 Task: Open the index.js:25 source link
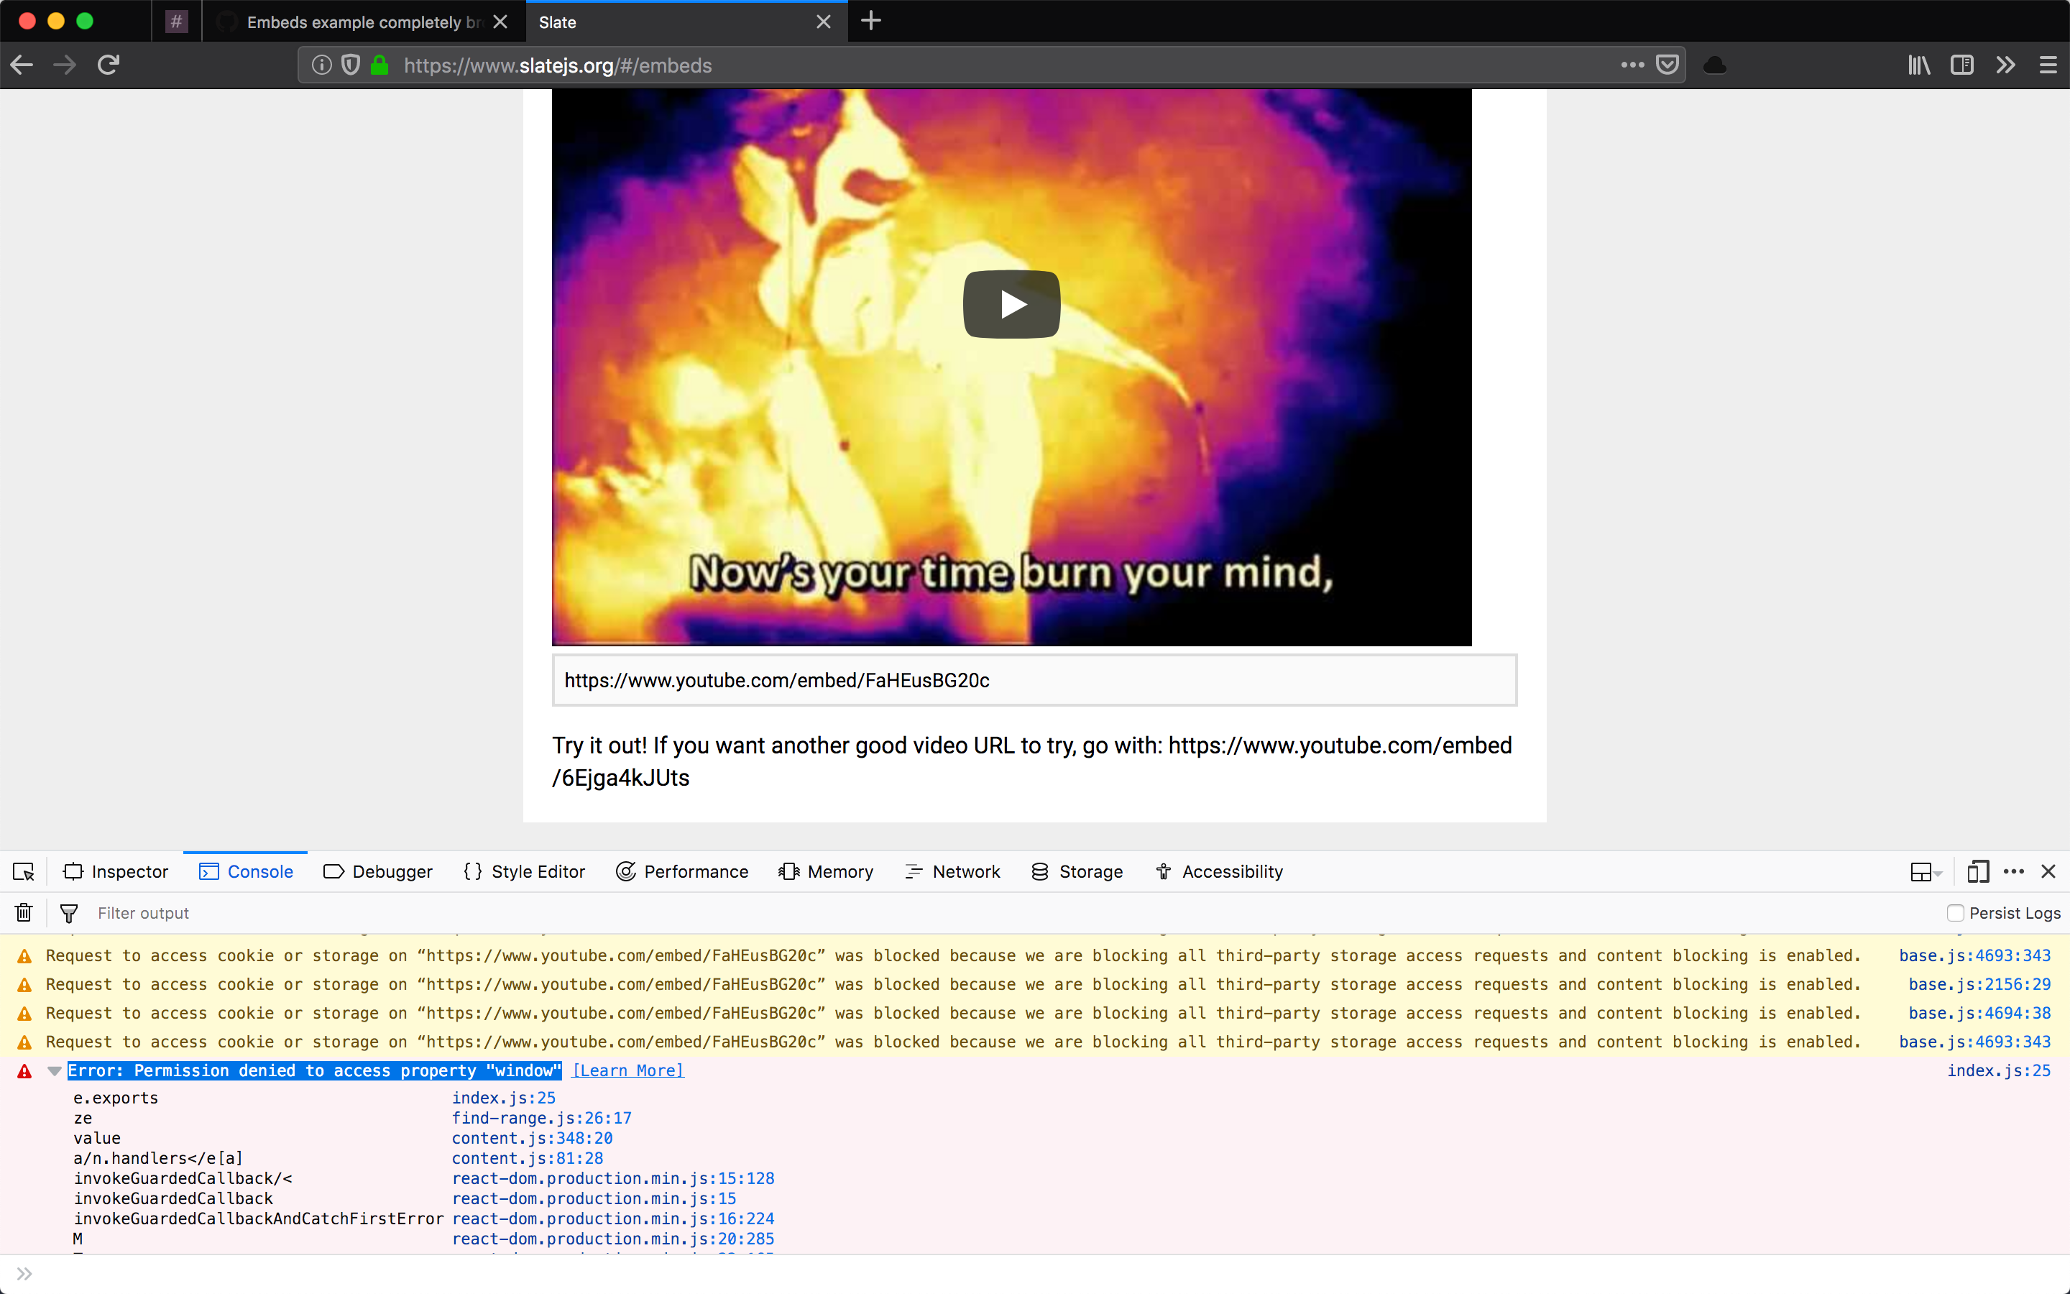tap(1999, 1070)
